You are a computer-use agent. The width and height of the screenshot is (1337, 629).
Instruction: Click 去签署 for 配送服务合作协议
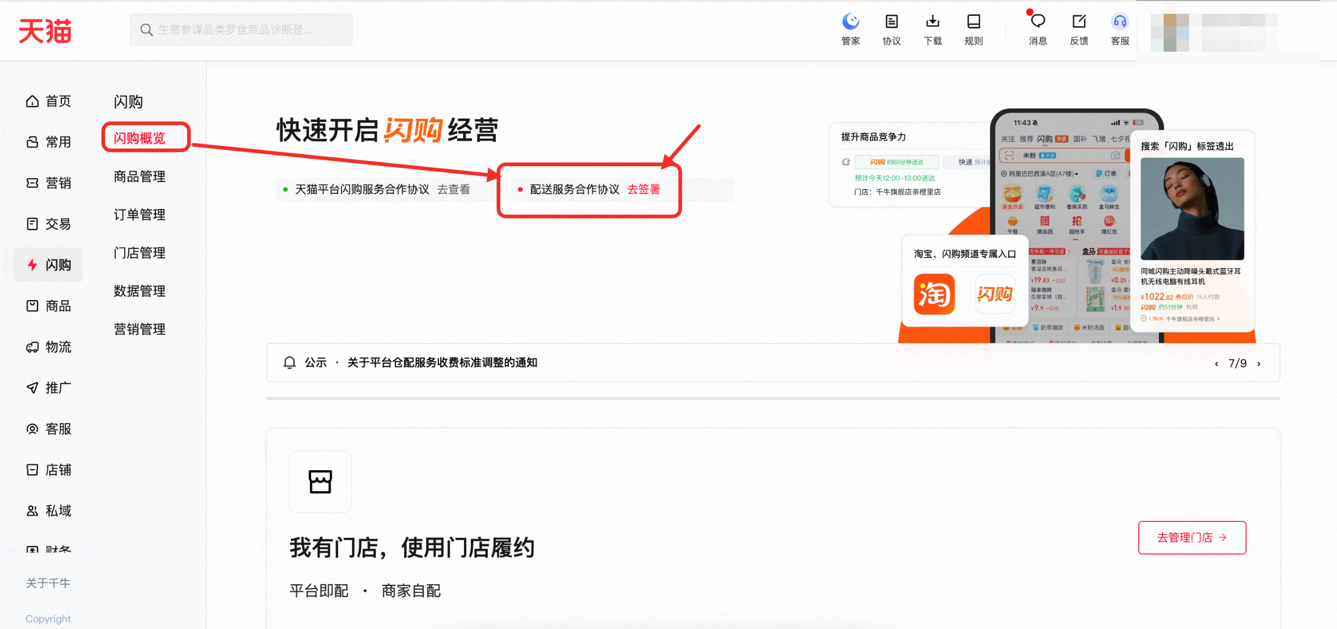point(644,189)
